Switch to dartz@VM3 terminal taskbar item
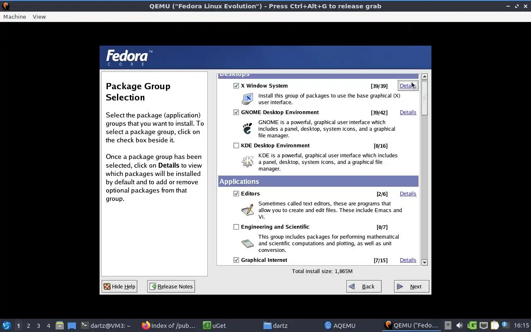Image resolution: width=531 pixels, height=332 pixels. click(106, 325)
